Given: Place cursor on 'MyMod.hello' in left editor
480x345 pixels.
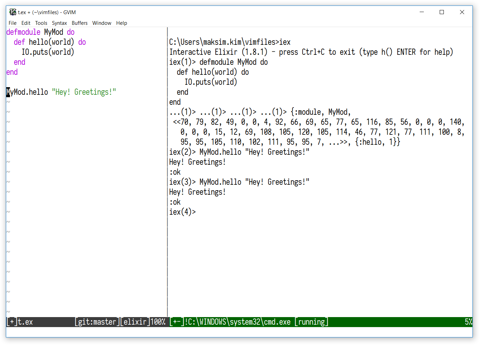Looking at the screenshot, I should tap(27, 92).
